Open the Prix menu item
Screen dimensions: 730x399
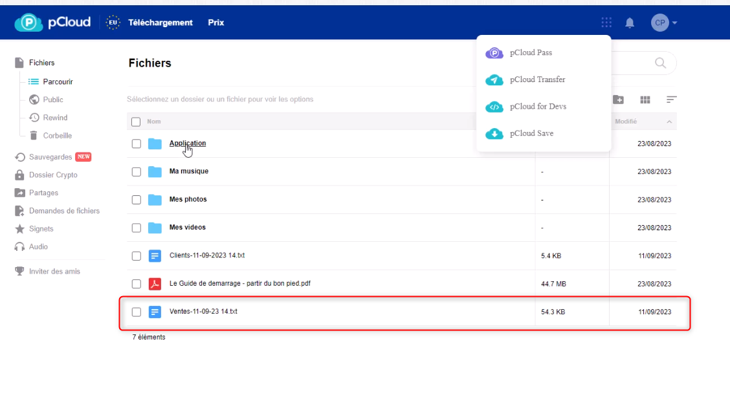pyautogui.click(x=216, y=23)
